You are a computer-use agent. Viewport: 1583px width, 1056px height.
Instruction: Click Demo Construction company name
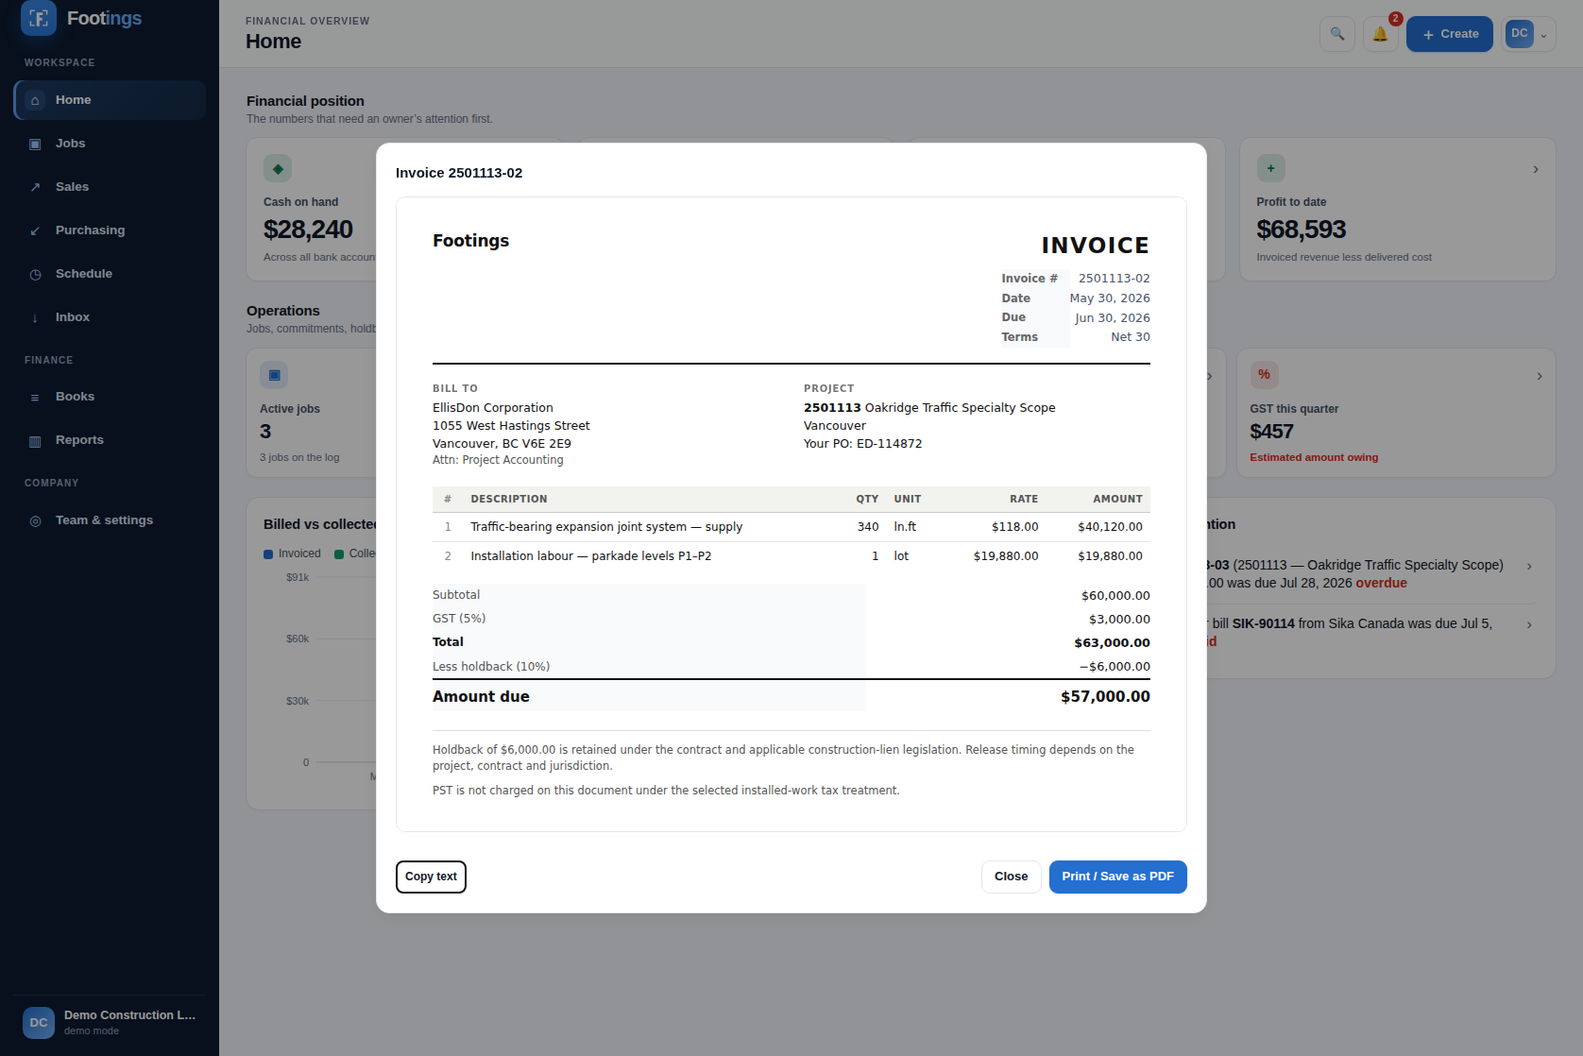point(129,1015)
